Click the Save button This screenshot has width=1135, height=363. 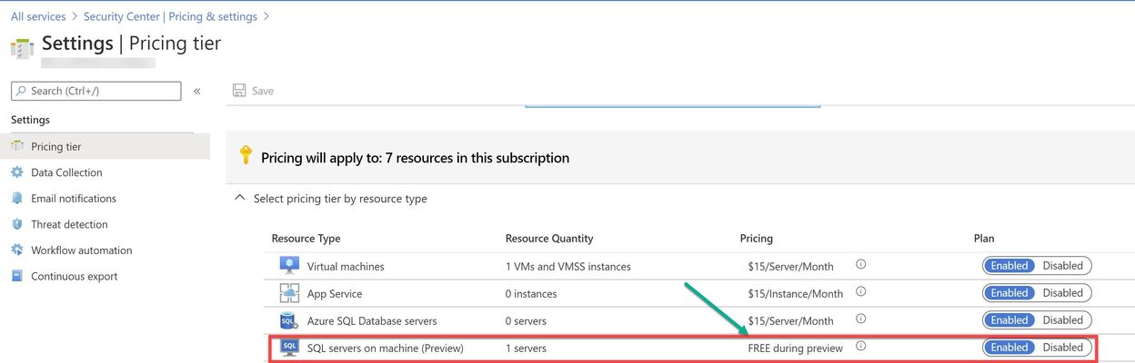pyautogui.click(x=253, y=91)
